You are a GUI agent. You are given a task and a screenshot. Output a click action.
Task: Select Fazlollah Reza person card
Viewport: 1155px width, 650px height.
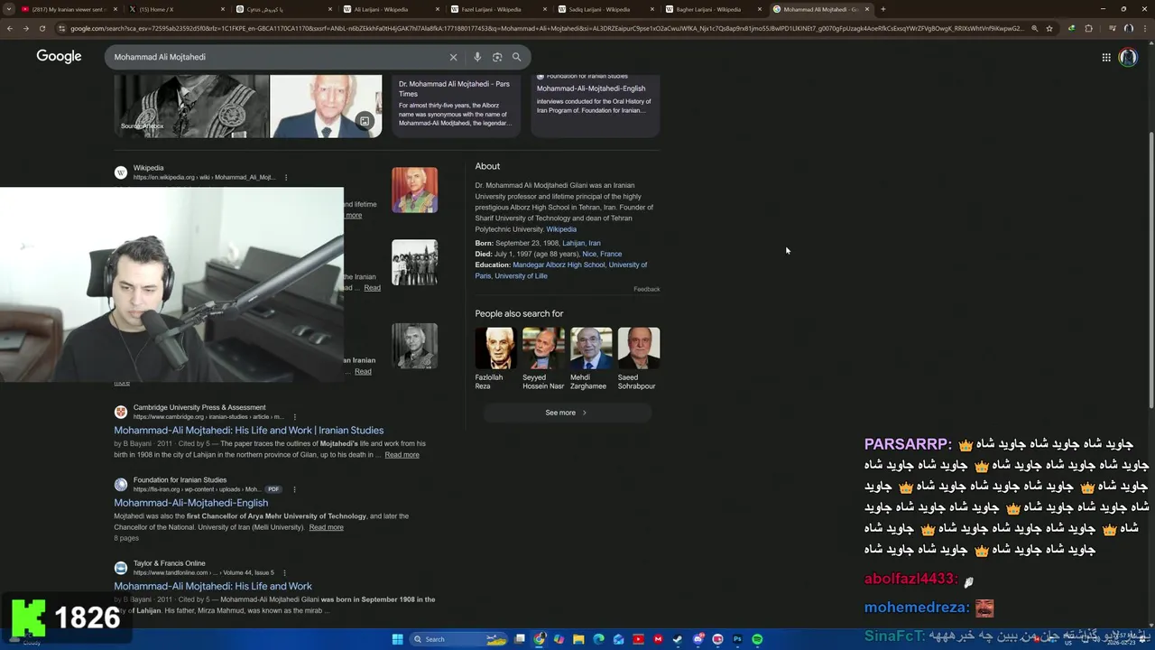495,358
